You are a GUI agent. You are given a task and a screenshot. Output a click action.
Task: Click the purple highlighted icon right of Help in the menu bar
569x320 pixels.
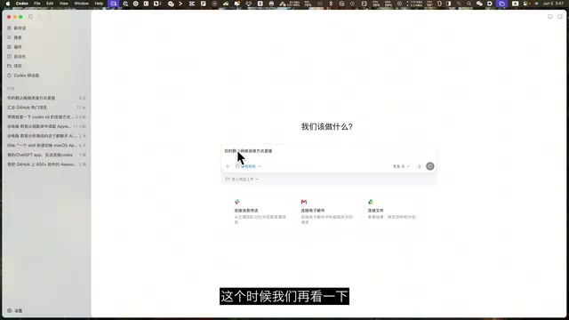click(114, 4)
